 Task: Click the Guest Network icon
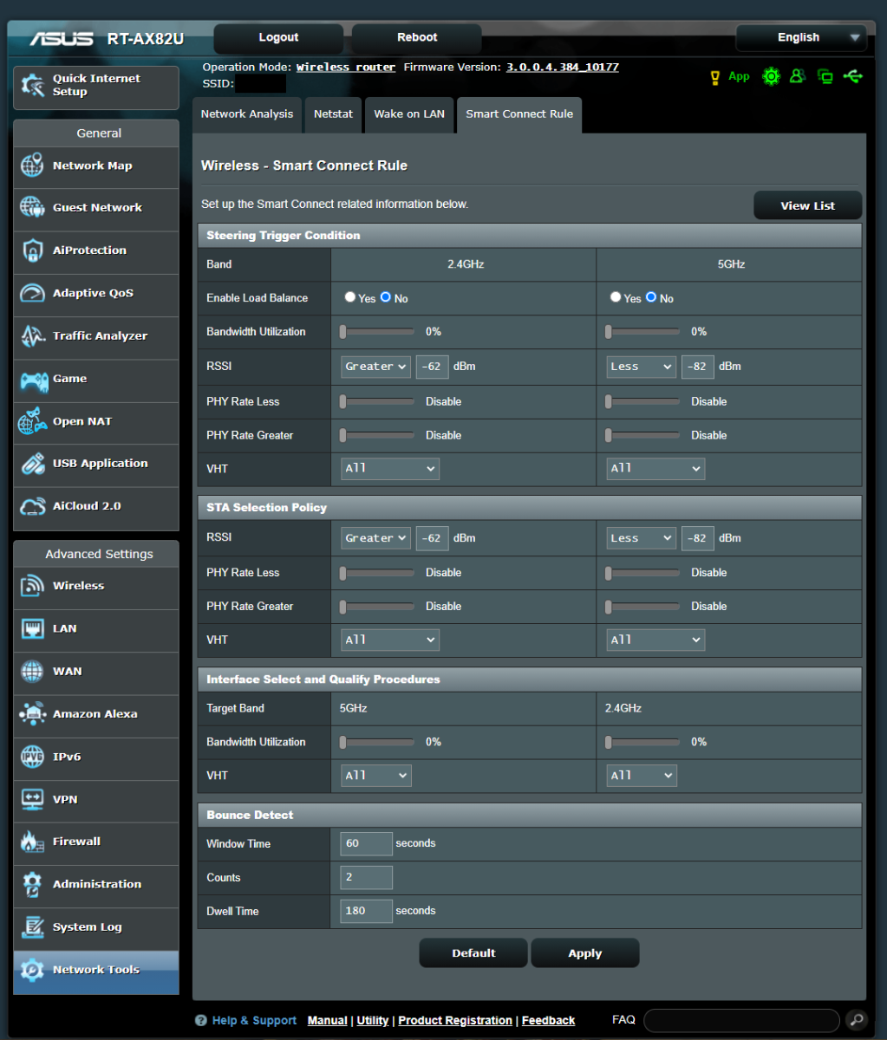[x=32, y=208]
